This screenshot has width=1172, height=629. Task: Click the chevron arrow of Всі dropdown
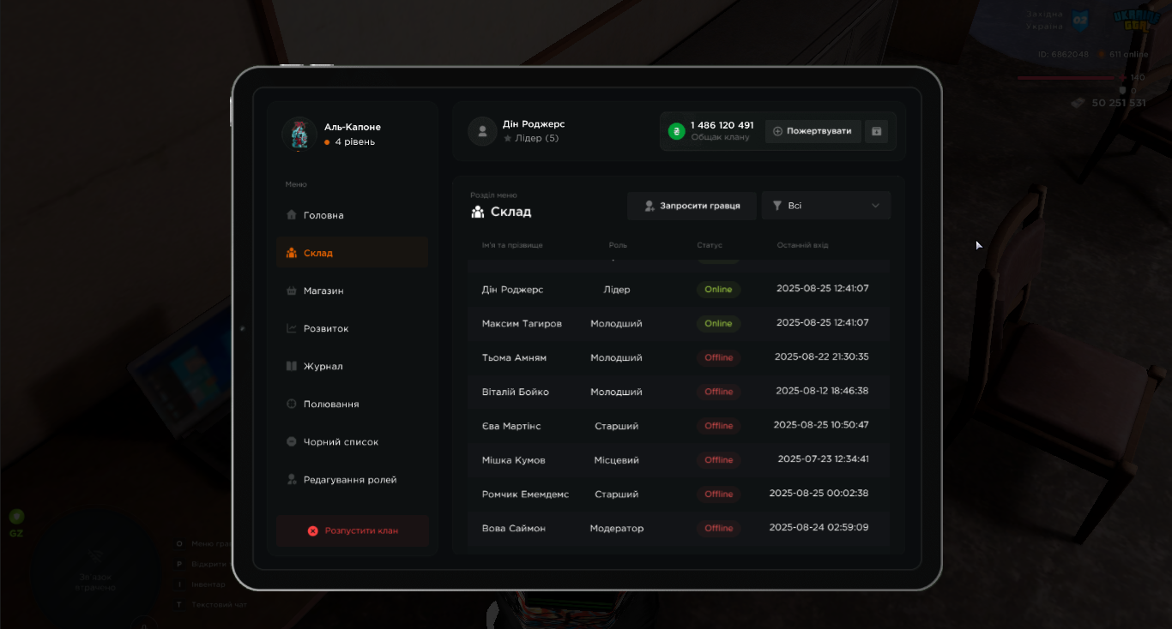coord(875,206)
